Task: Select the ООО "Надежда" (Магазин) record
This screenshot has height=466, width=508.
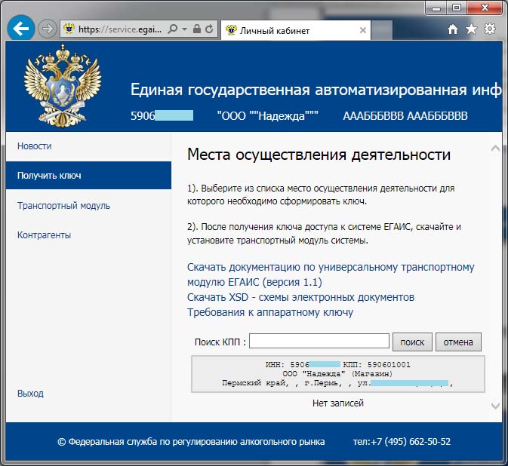Action: (x=338, y=374)
